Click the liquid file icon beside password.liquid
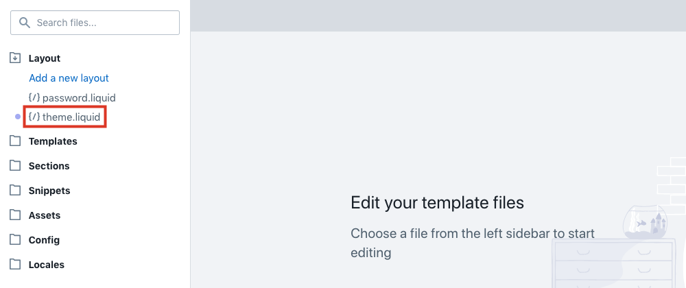The width and height of the screenshot is (686, 288). pos(34,97)
